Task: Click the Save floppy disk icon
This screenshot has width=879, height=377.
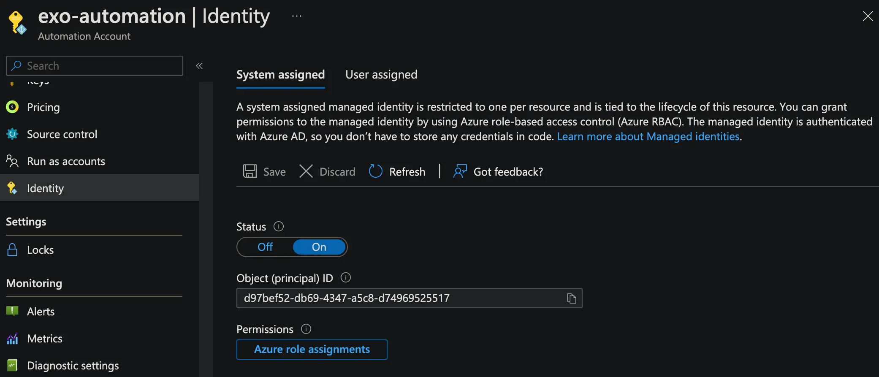Action: [250, 171]
